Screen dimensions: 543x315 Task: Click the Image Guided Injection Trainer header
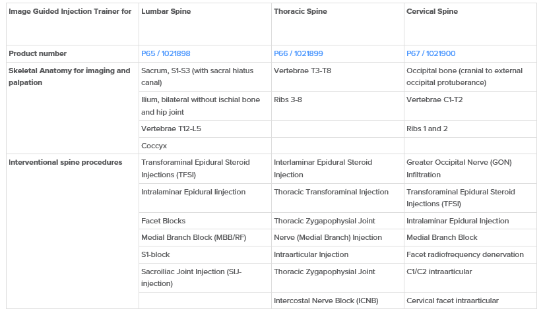(70, 11)
